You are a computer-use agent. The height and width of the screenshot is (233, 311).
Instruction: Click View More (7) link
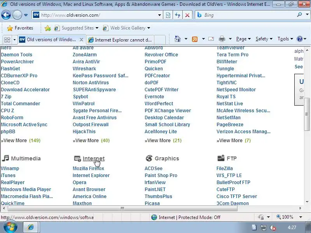click(x=234, y=141)
